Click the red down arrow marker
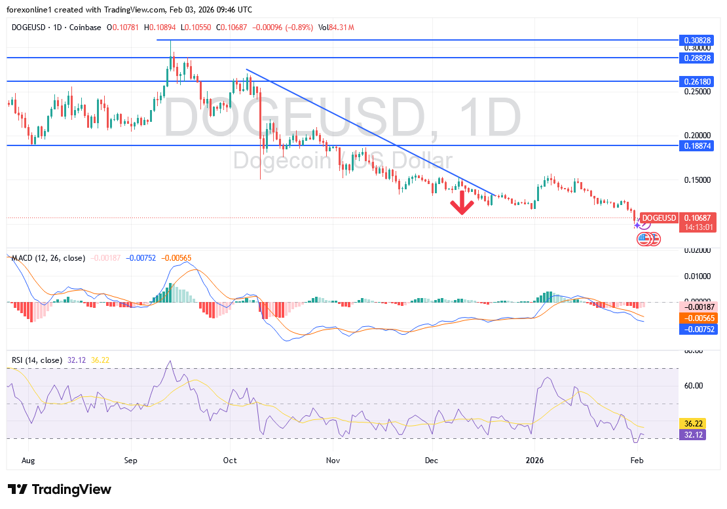Viewport: 727px width, 509px height. (462, 202)
